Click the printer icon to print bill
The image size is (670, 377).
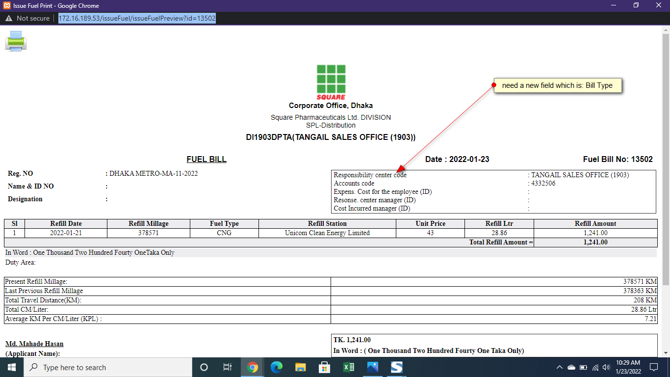click(x=16, y=41)
